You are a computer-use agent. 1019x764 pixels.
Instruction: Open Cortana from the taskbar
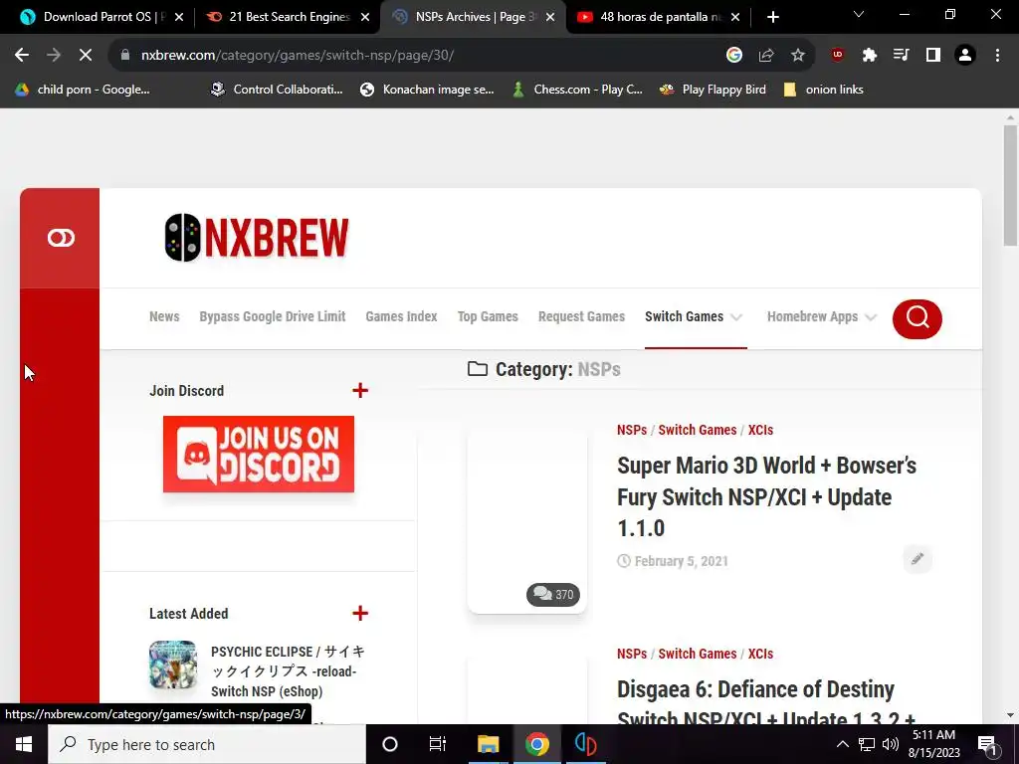coord(390,744)
